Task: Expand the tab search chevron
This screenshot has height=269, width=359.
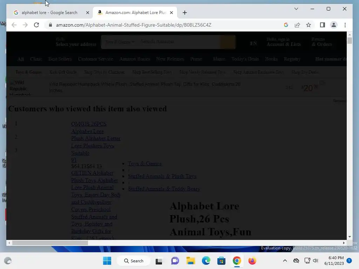Action: coord(296,9)
